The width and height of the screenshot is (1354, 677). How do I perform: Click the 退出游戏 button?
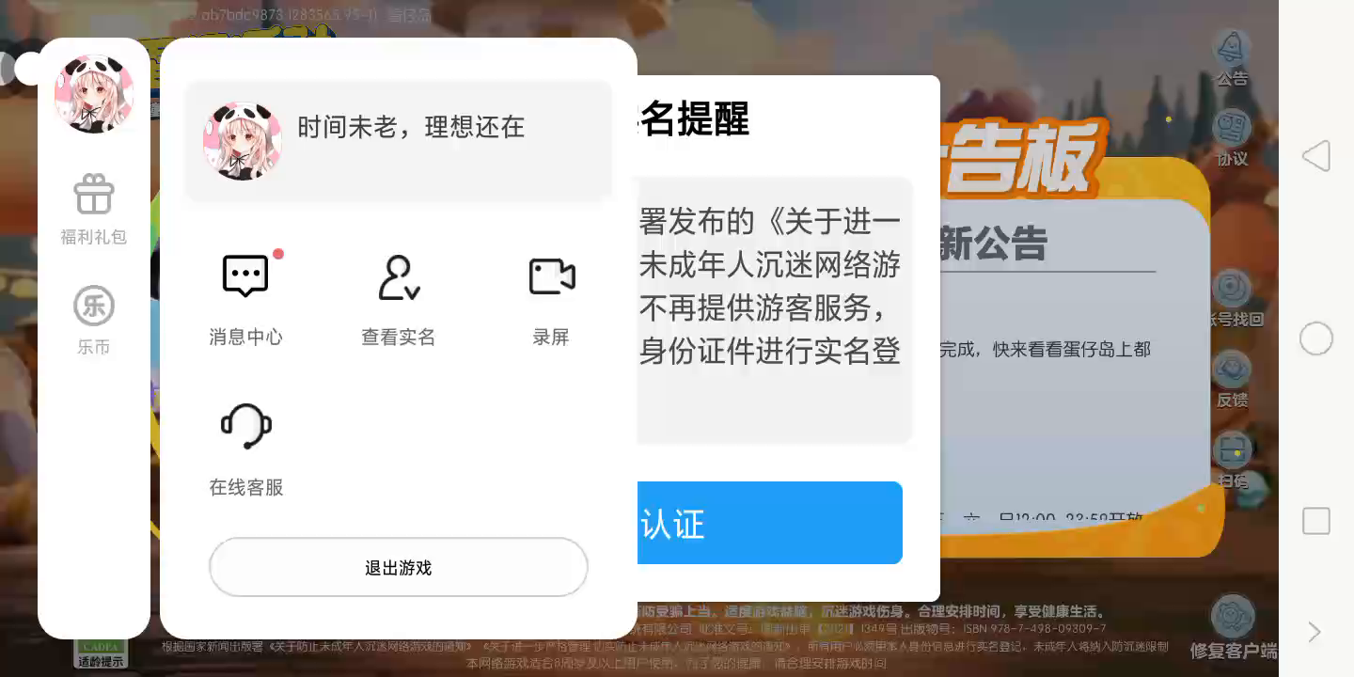[399, 567]
